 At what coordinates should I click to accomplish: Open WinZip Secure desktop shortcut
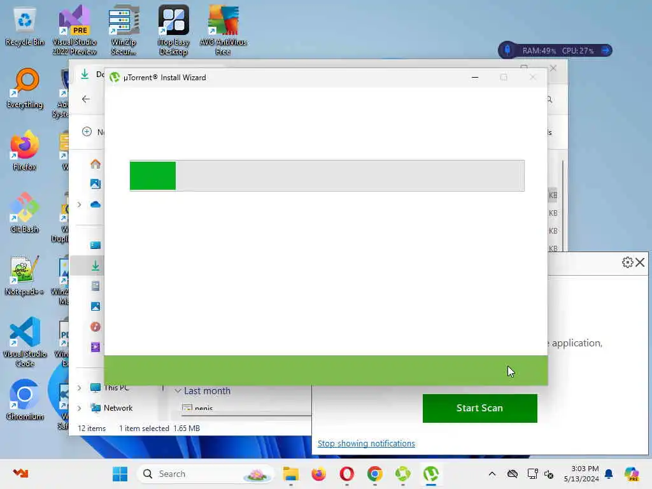[124, 30]
